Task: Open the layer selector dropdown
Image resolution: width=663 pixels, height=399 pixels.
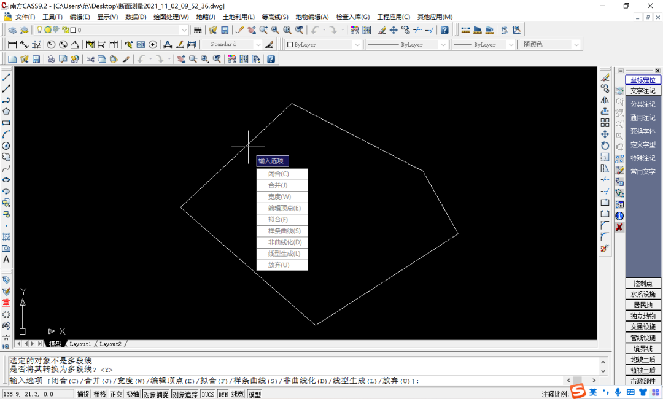Action: [184, 30]
